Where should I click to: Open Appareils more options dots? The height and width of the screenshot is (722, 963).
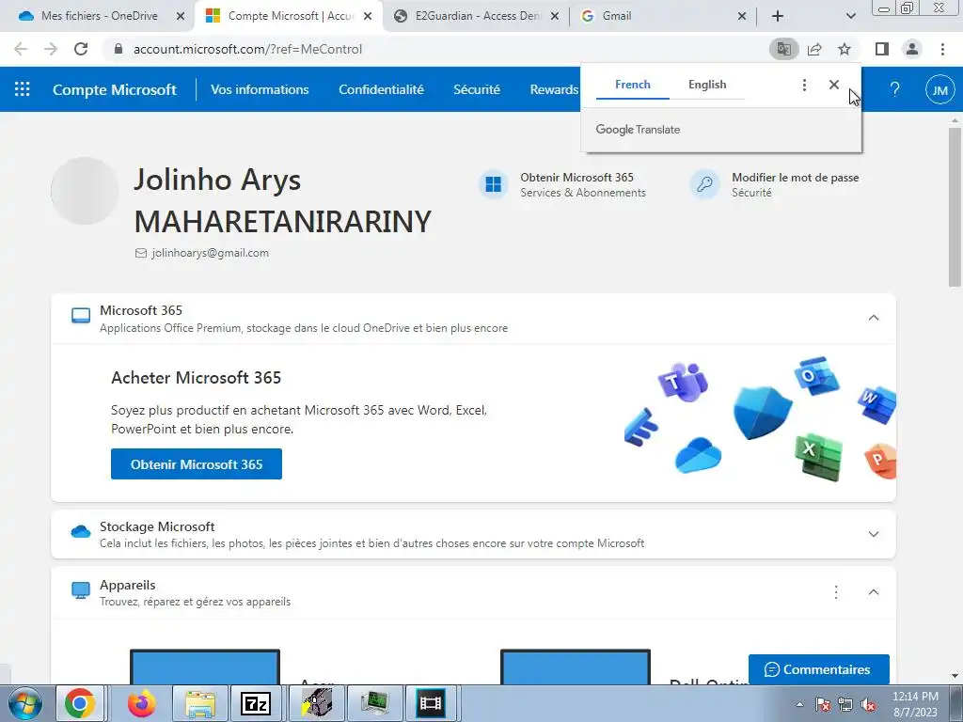[836, 592]
